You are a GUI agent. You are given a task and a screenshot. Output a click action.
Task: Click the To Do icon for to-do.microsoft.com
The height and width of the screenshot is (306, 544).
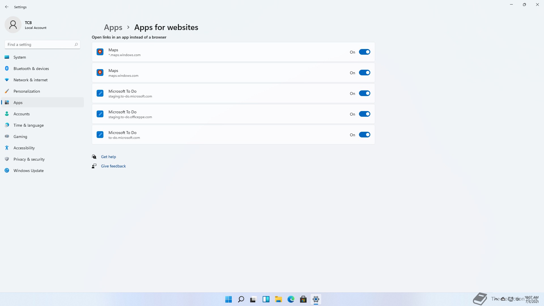[x=100, y=135]
